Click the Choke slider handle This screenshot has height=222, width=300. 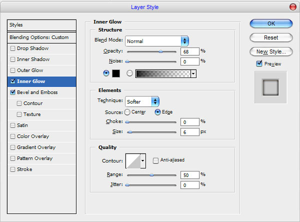(x=127, y=122)
